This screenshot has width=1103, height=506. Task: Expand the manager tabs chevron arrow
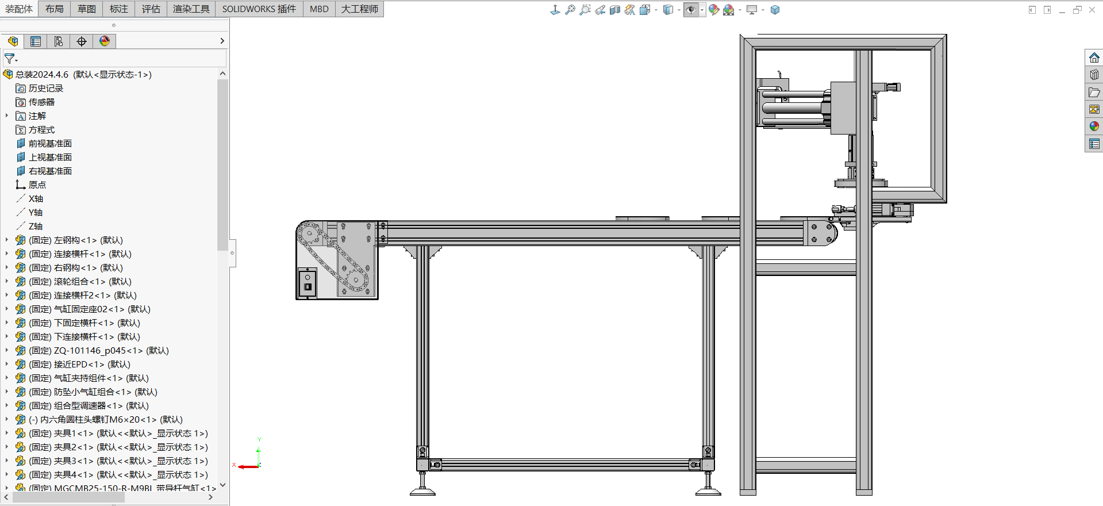coord(222,41)
